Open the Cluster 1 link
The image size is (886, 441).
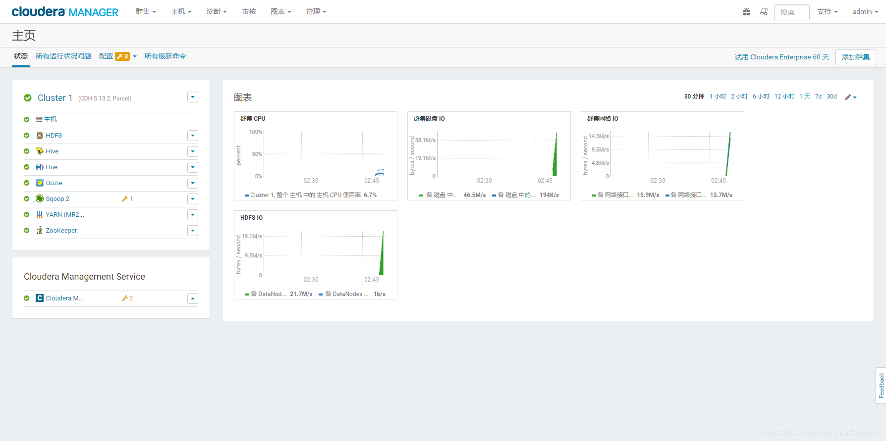(x=55, y=98)
